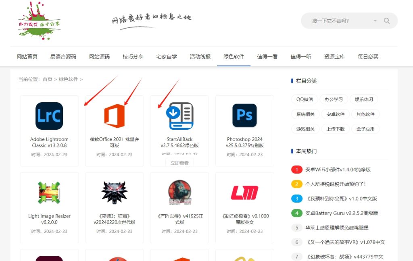413x261 pixels.
Task: Open the 活动线报 nav item
Action: [x=200, y=56]
